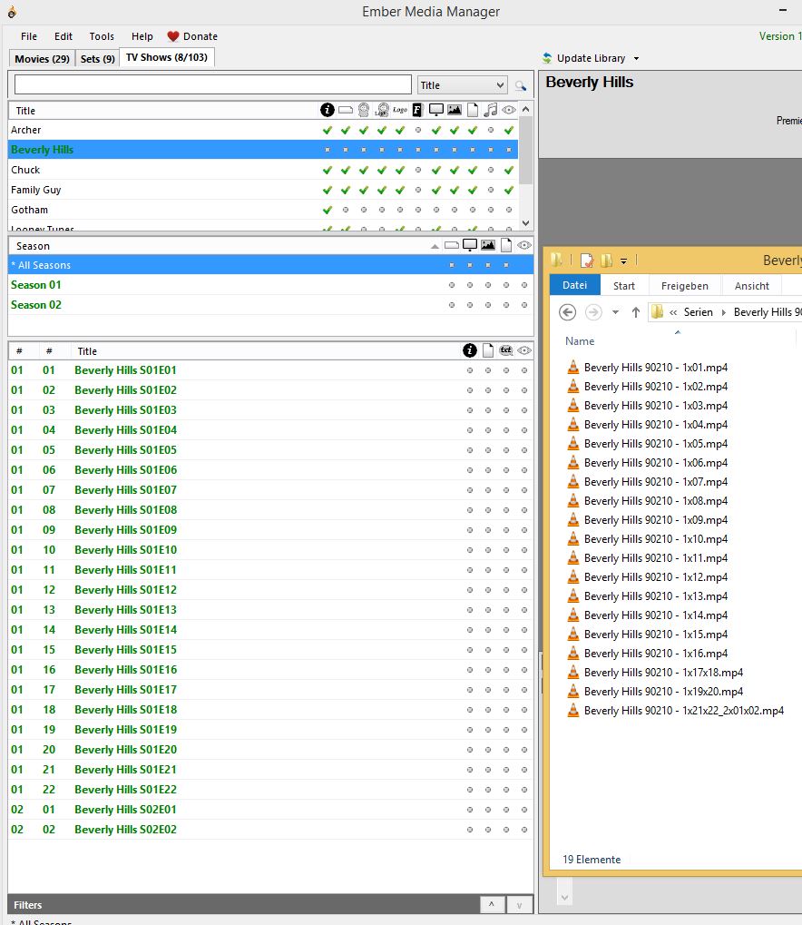This screenshot has width=802, height=925.
Task: Click the music note theme column icon
Action: click(491, 110)
